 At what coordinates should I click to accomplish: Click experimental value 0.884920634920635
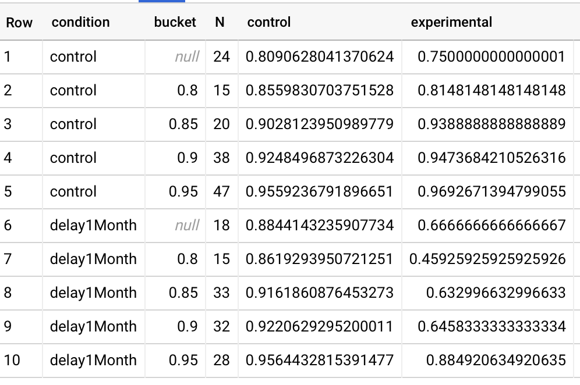pyautogui.click(x=496, y=361)
